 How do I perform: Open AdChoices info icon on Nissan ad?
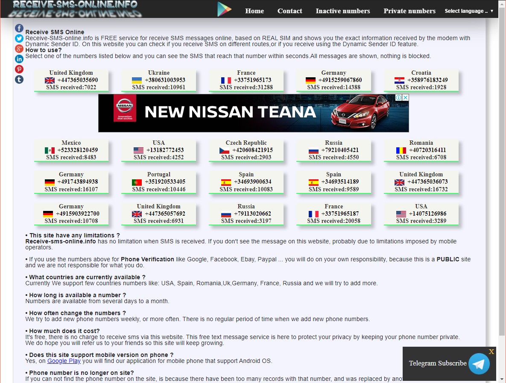tap(398, 98)
